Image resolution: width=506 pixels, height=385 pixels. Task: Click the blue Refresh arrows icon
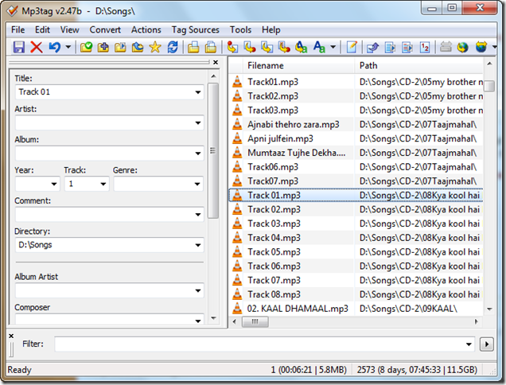tap(173, 47)
